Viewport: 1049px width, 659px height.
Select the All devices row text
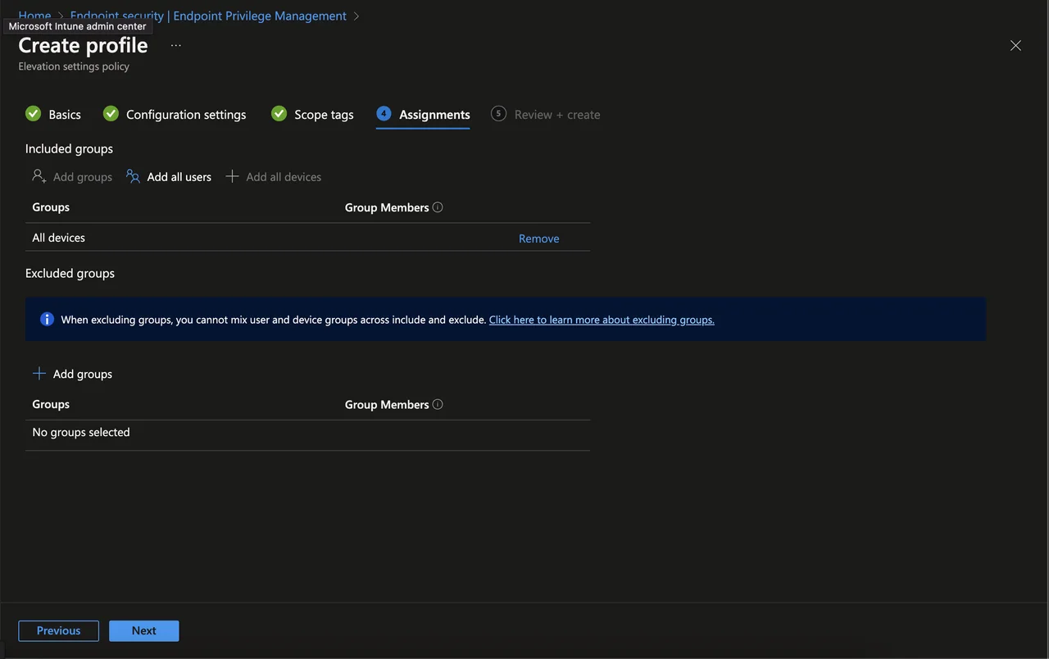pyautogui.click(x=59, y=238)
